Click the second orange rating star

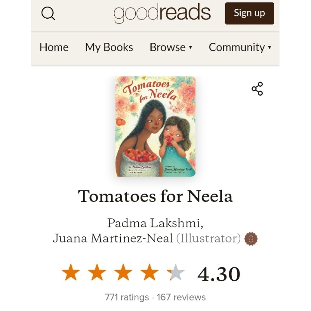pyautogui.click(x=97, y=273)
